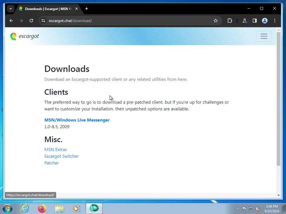This screenshot has width=286, height=214.
Task: Open the Escargot Switcher link
Action: pos(62,156)
